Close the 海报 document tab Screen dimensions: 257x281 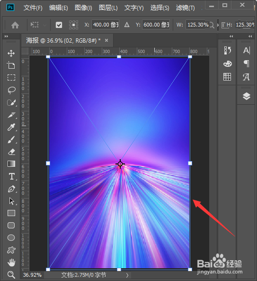[x=106, y=40]
